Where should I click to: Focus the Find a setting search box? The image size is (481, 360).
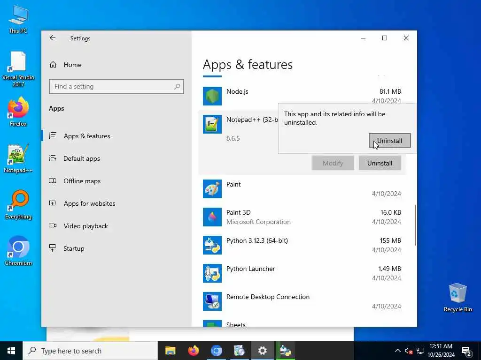pos(116,87)
